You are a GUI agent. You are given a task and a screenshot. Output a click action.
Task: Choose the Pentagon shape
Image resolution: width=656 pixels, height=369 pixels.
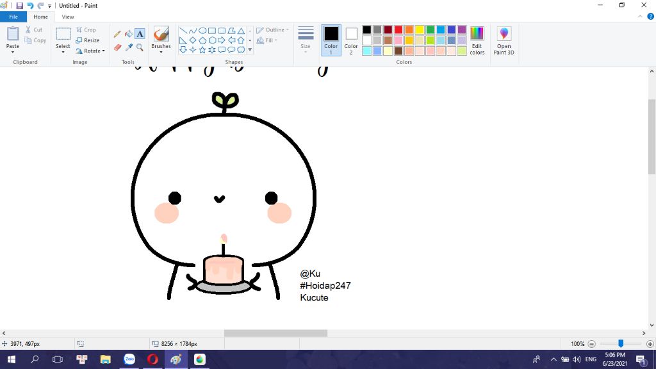pyautogui.click(x=202, y=40)
